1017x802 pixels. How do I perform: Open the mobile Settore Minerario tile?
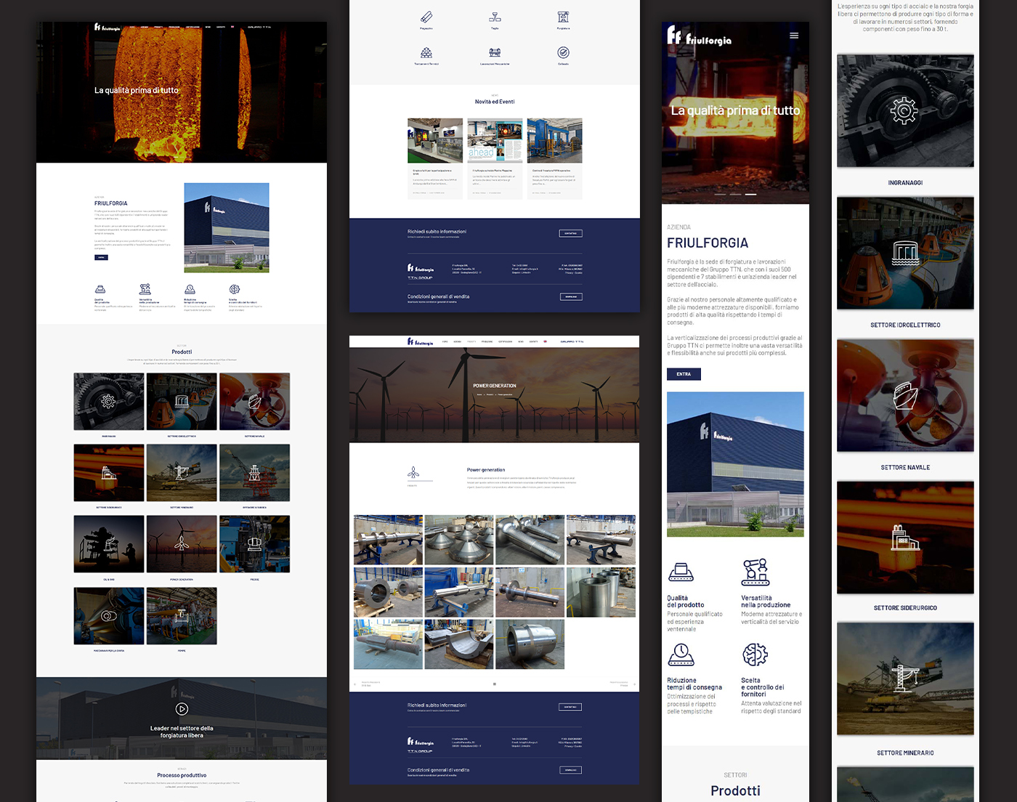(905, 679)
